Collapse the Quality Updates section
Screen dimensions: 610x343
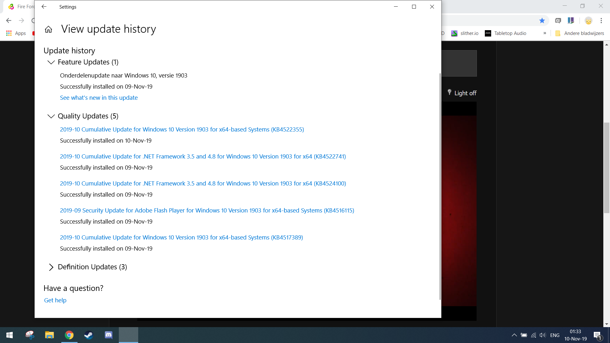51,116
